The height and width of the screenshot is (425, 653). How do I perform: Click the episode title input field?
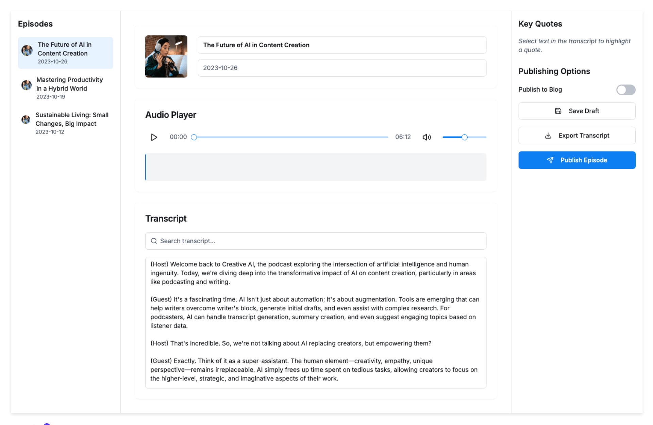click(342, 45)
